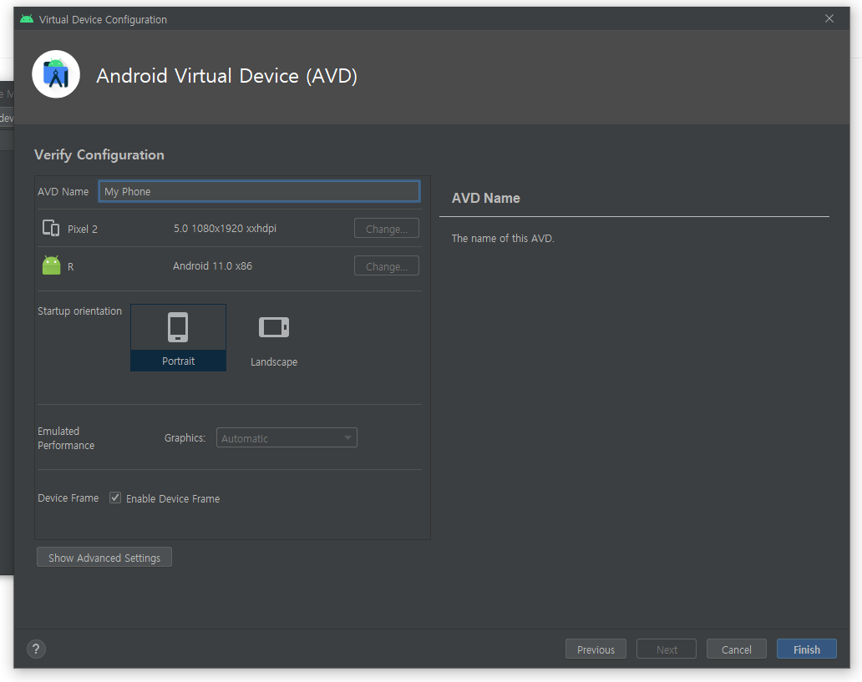Select Landscape startup orientation

[x=274, y=337]
